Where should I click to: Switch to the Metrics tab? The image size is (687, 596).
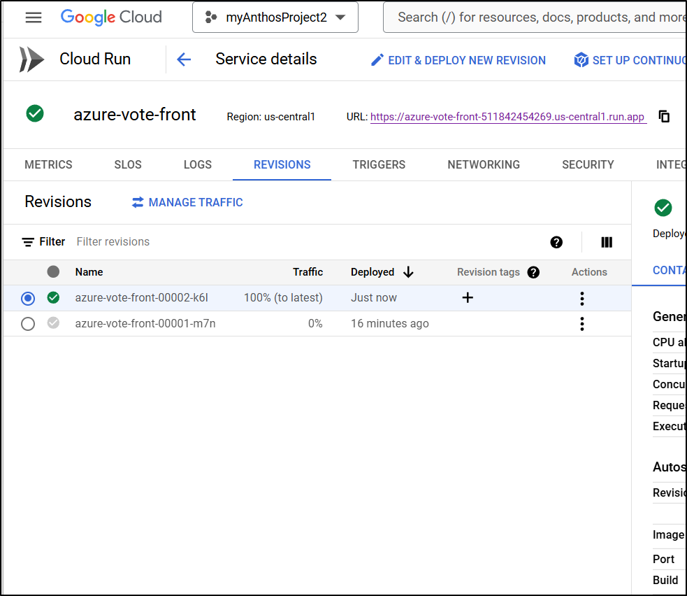point(48,164)
